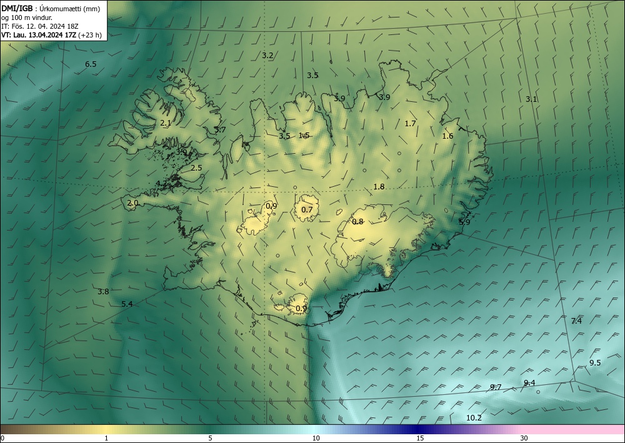This screenshot has width=625, height=443.
Task: Select the valid time 'VT: Lau. 13.04.2024 17Z'
Action: tap(39, 35)
